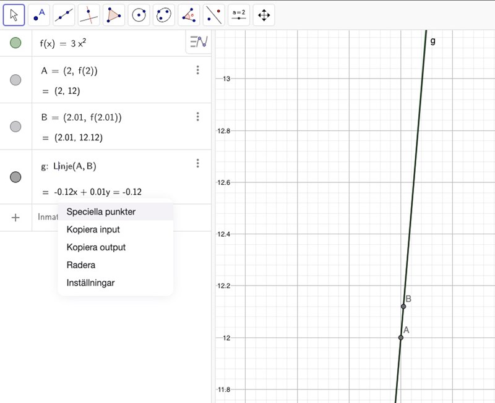Image resolution: width=495 pixels, height=403 pixels.
Task: Open the three-dot menu for point B
Action: [x=197, y=117]
